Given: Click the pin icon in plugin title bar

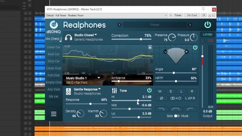Looking at the screenshot, I should (203, 9).
